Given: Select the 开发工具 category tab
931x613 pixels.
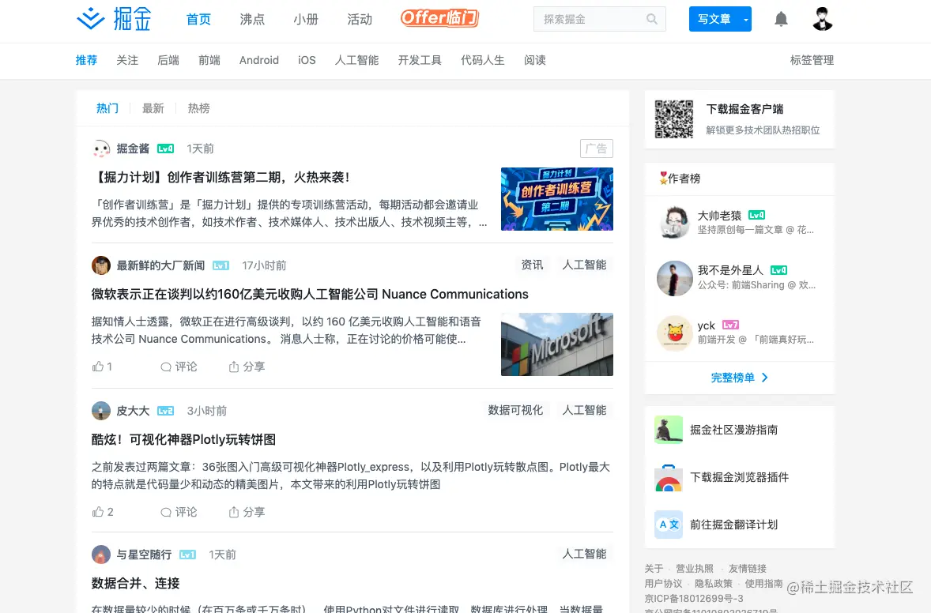Looking at the screenshot, I should (420, 60).
